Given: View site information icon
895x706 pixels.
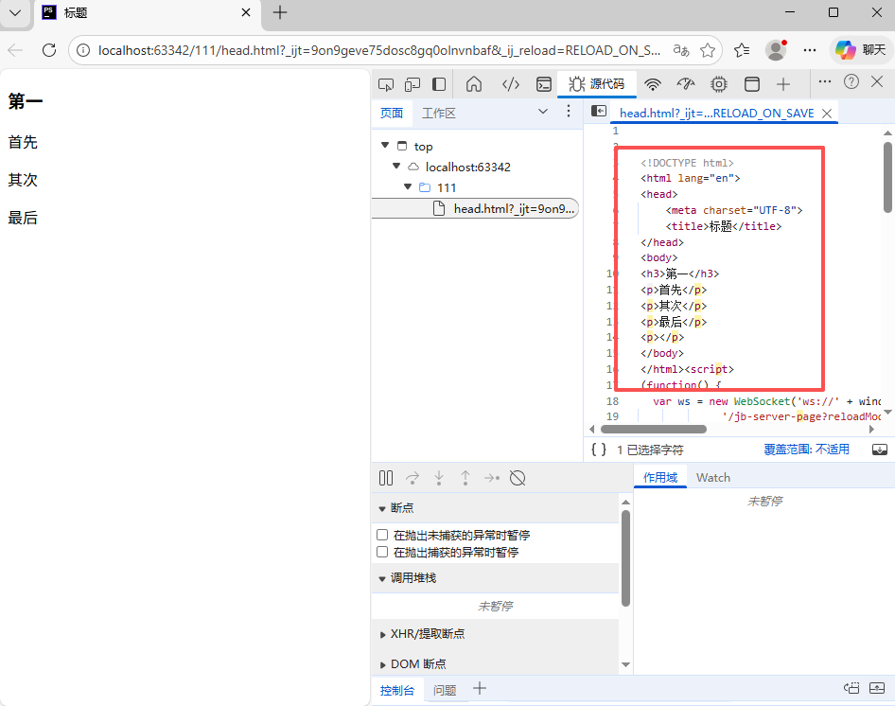Looking at the screenshot, I should click(x=83, y=50).
